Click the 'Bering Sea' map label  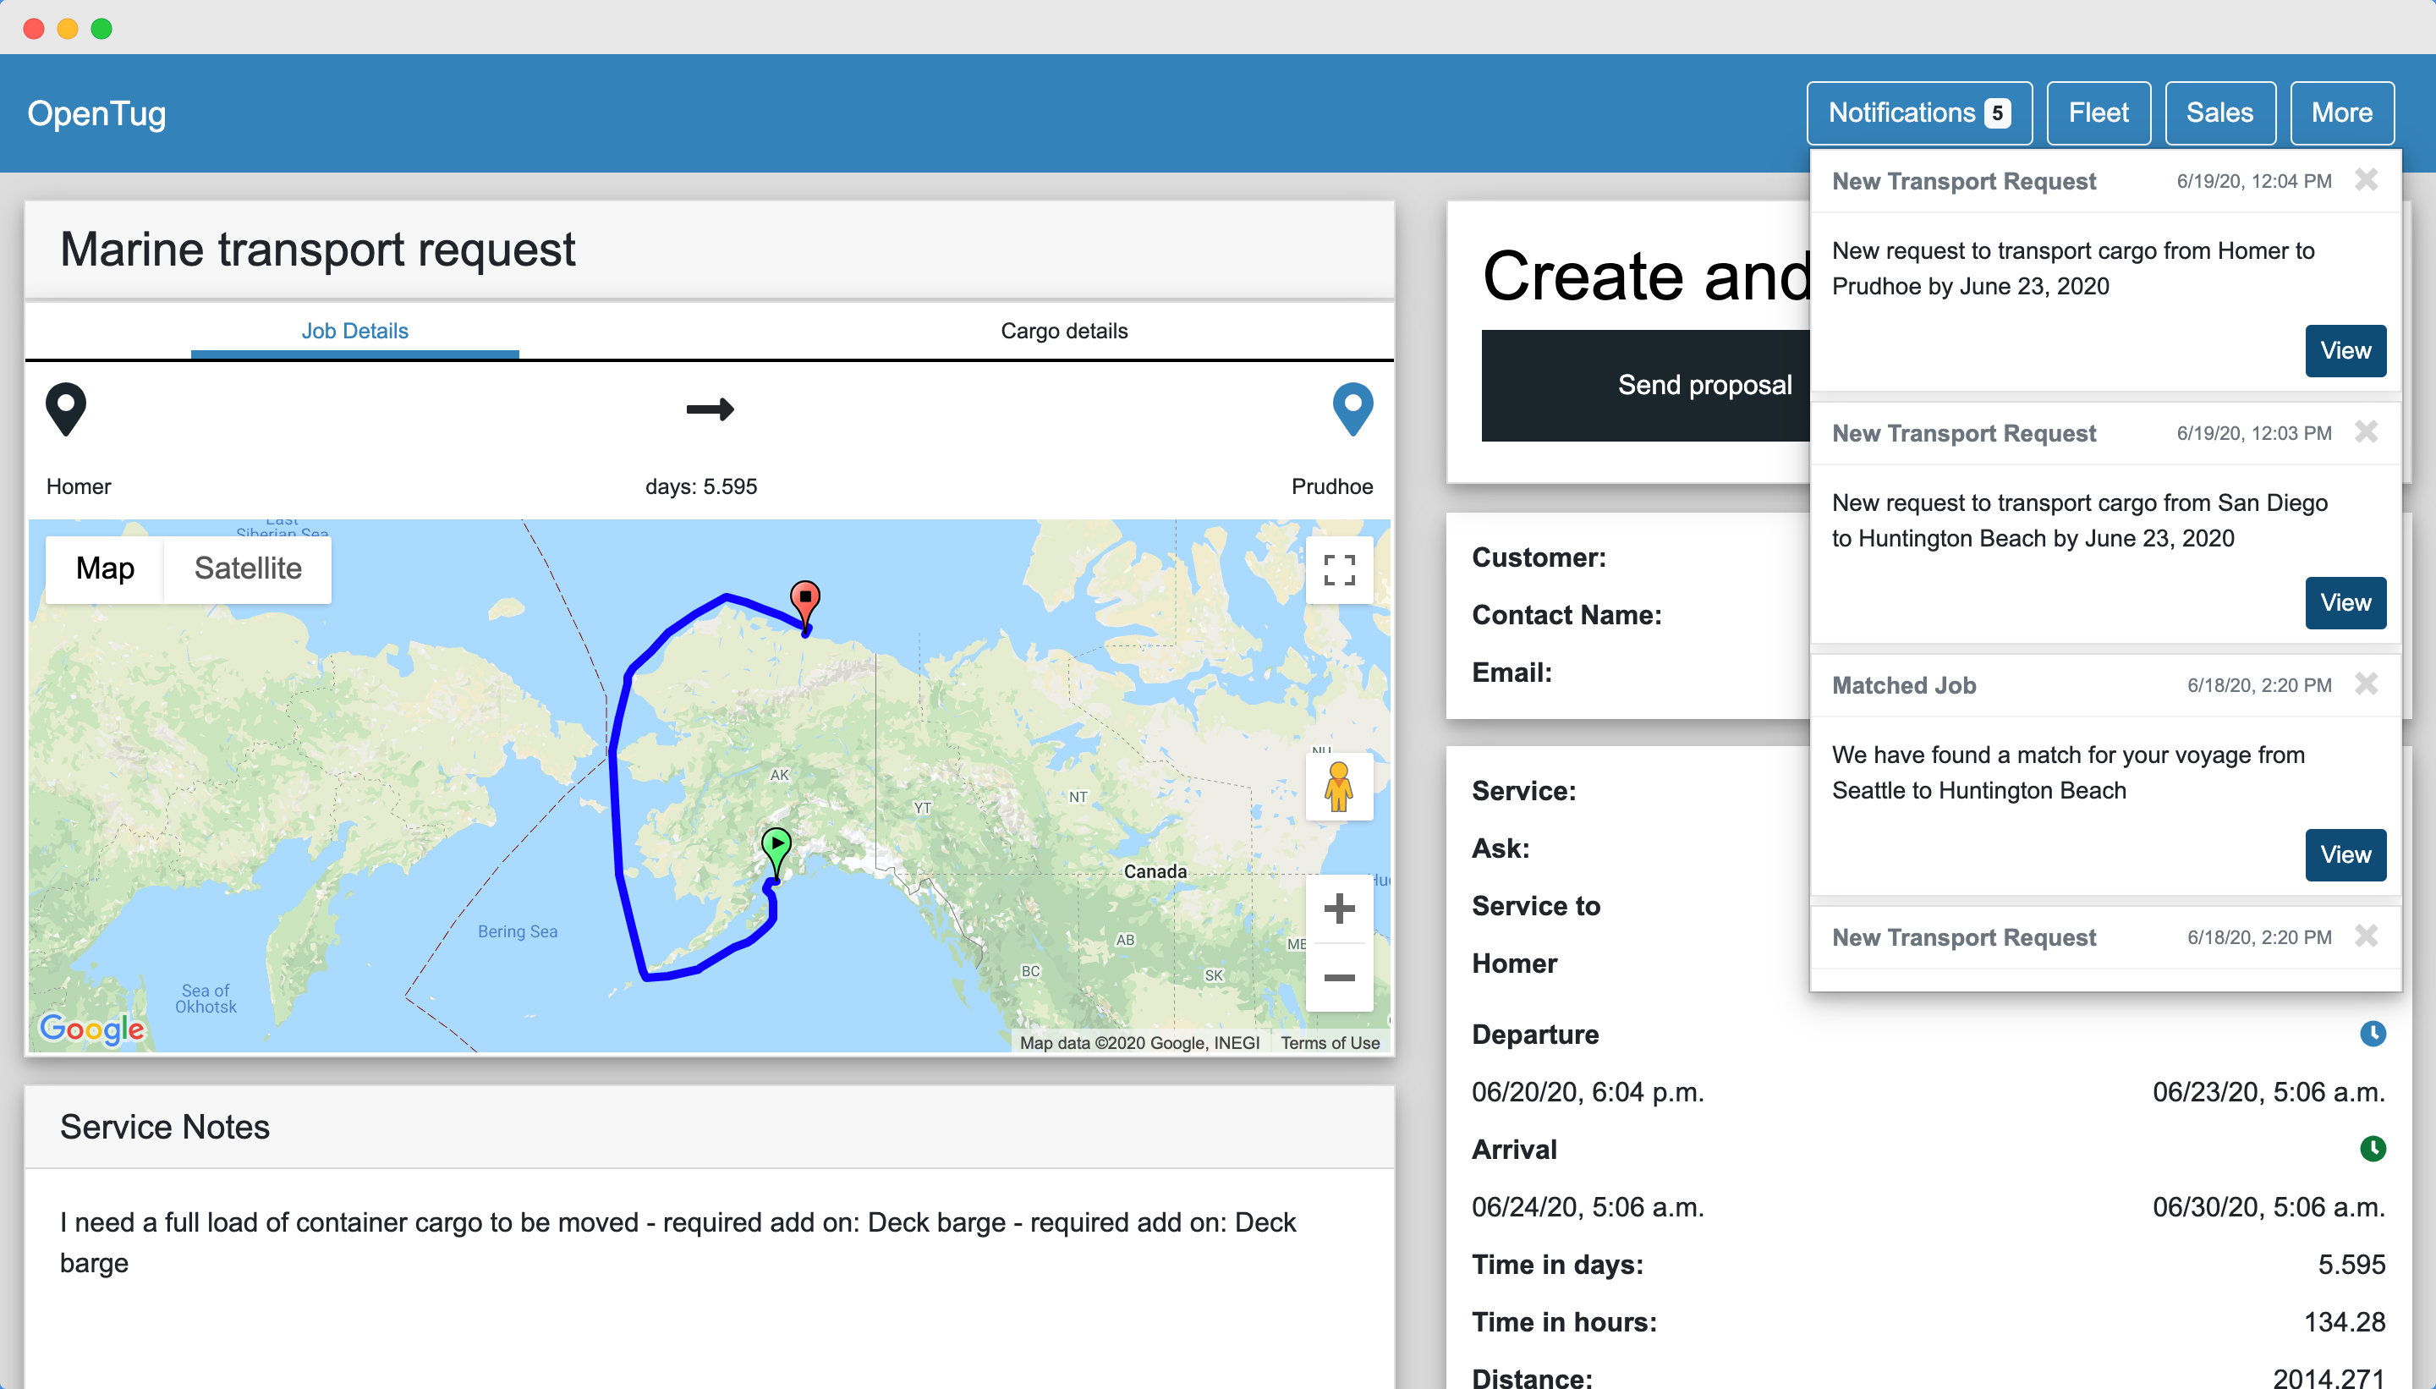point(518,932)
